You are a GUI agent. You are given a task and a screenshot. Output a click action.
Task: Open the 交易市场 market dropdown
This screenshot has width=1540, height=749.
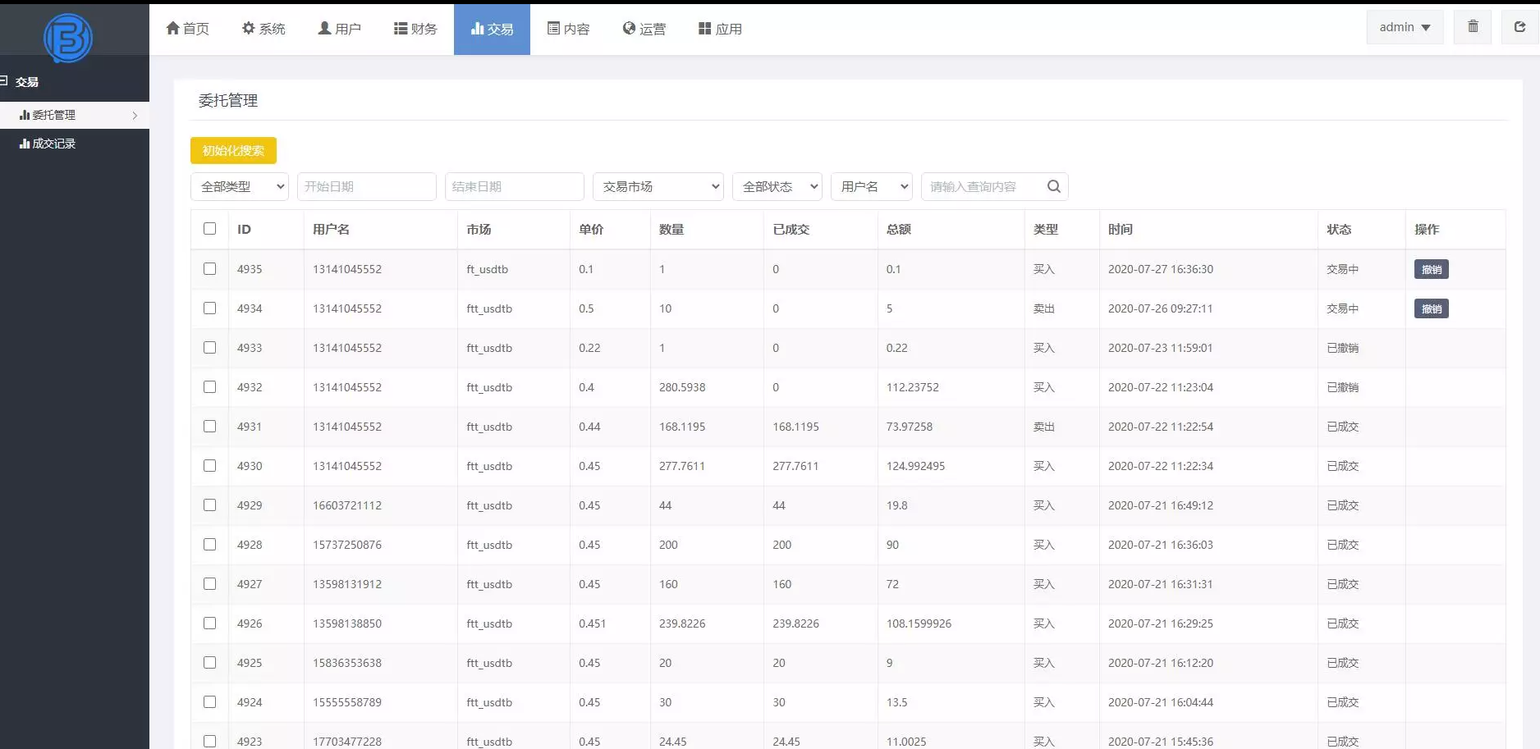pyautogui.click(x=658, y=186)
